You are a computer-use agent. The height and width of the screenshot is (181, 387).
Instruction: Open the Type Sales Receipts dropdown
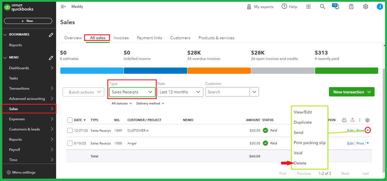132,92
